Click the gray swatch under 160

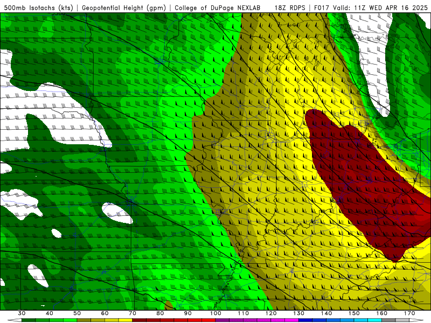click(x=388, y=320)
